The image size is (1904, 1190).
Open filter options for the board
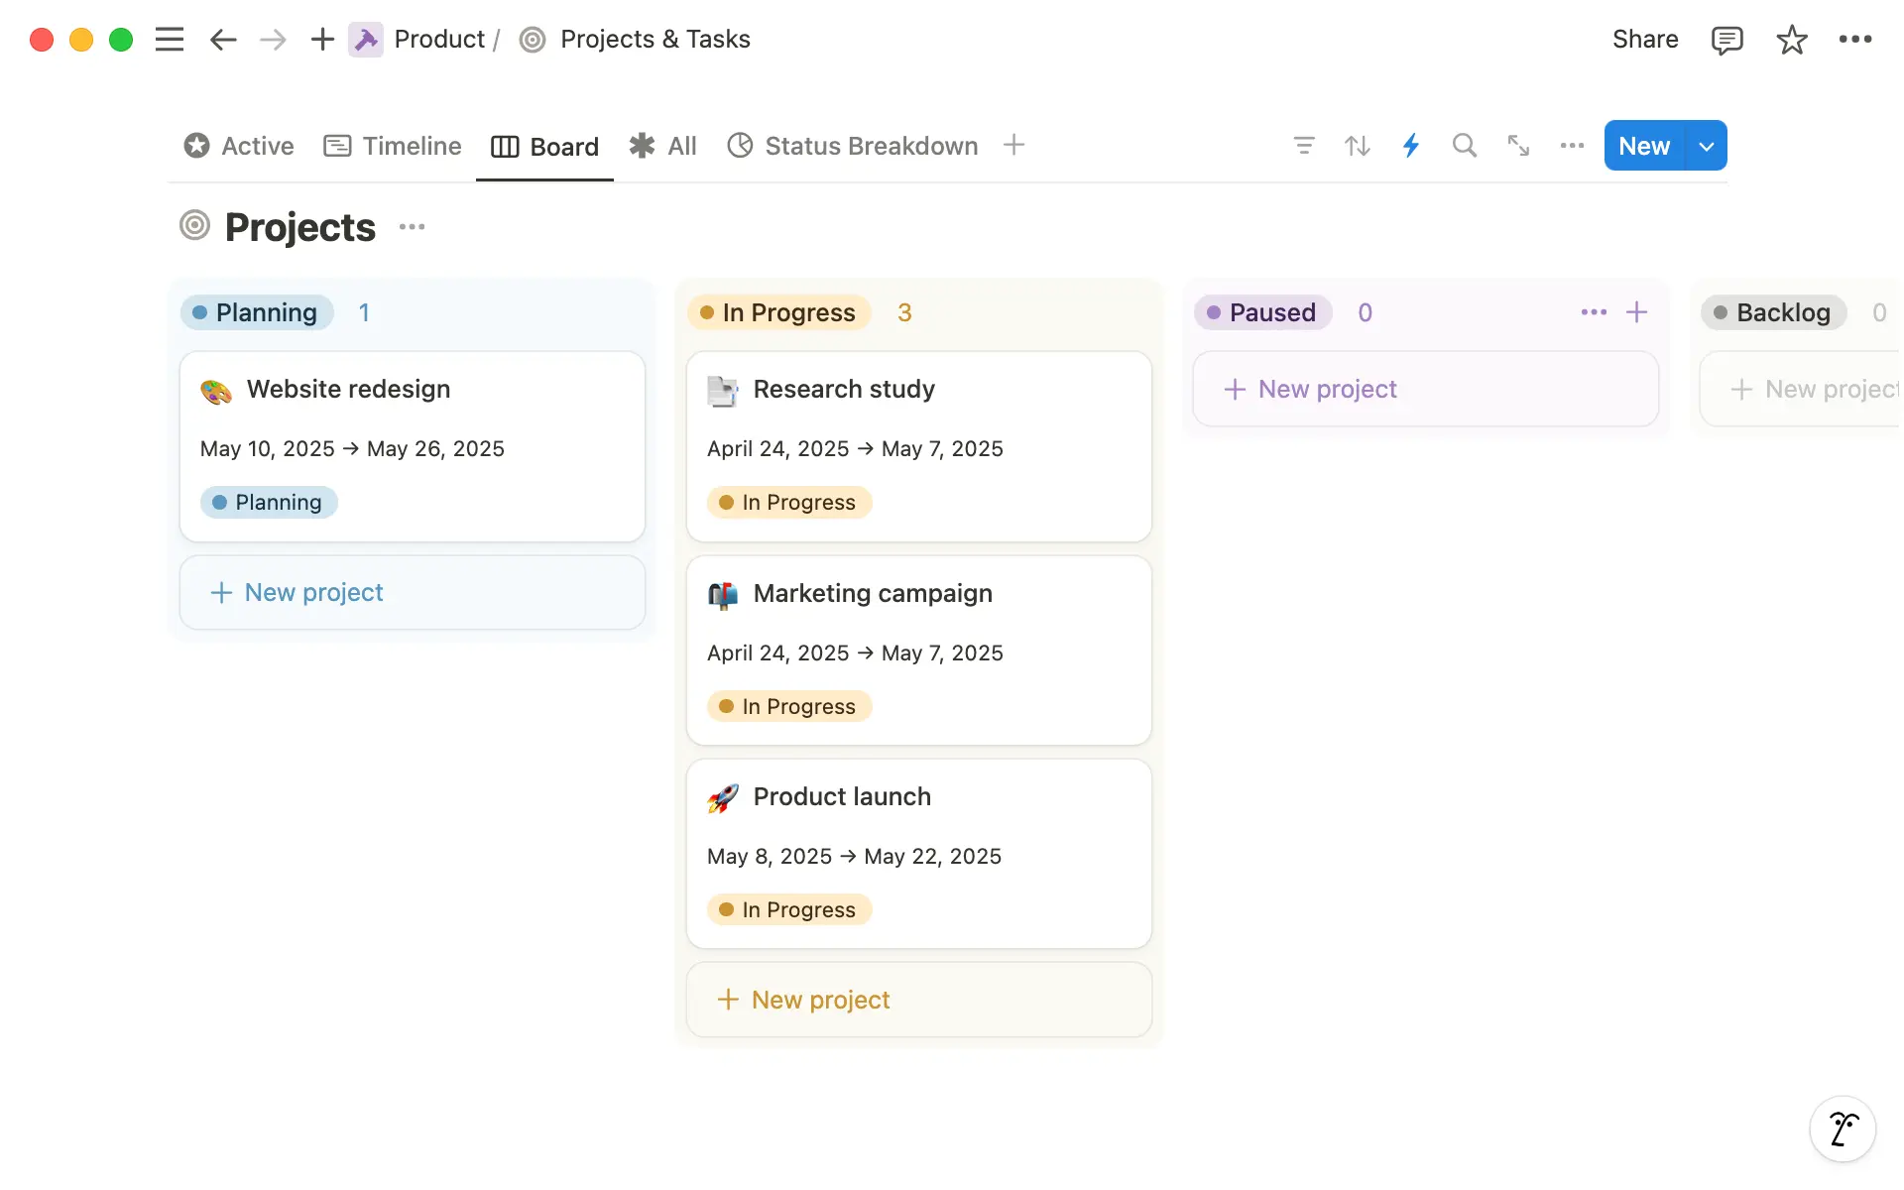[1304, 145]
